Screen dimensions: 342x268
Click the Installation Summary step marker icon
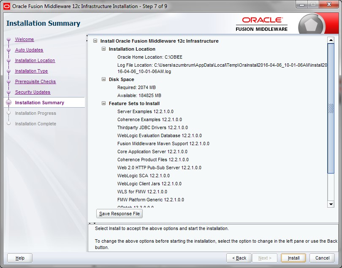click(8, 103)
